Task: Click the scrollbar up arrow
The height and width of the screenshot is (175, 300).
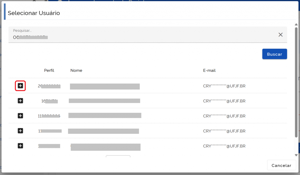Action: tap(296, 24)
